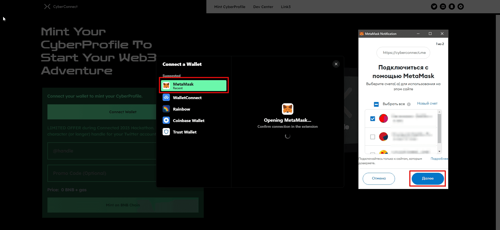Maximize the MetaMask Notification window
The width and height of the screenshot is (500, 230).
coord(430,34)
